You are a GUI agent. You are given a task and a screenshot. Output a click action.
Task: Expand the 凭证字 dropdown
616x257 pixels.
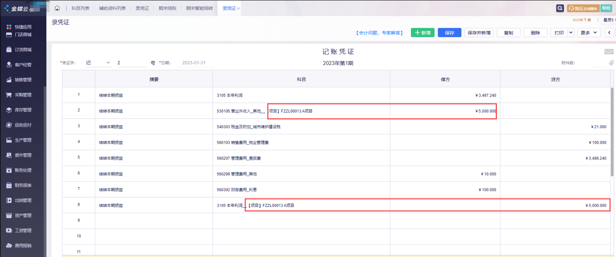[x=108, y=63]
